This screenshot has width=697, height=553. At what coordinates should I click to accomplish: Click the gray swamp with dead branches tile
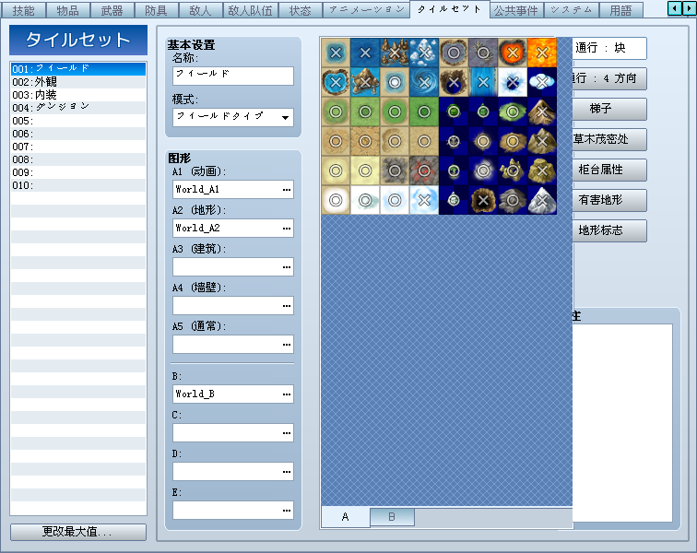click(x=483, y=53)
